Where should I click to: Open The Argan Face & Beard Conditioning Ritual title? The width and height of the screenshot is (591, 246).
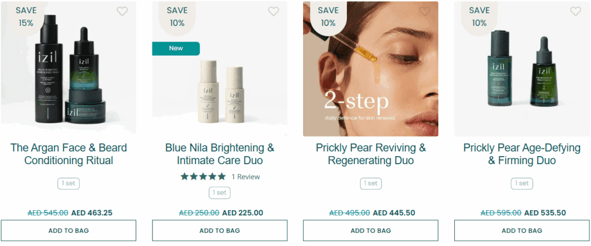69,154
